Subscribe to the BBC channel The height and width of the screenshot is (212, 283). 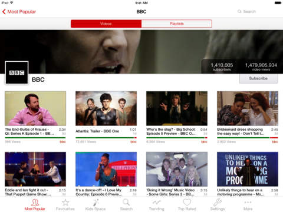click(x=259, y=78)
